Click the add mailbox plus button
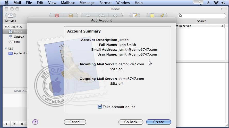Screen dimensions: 229x128 click(x=6, y=124)
